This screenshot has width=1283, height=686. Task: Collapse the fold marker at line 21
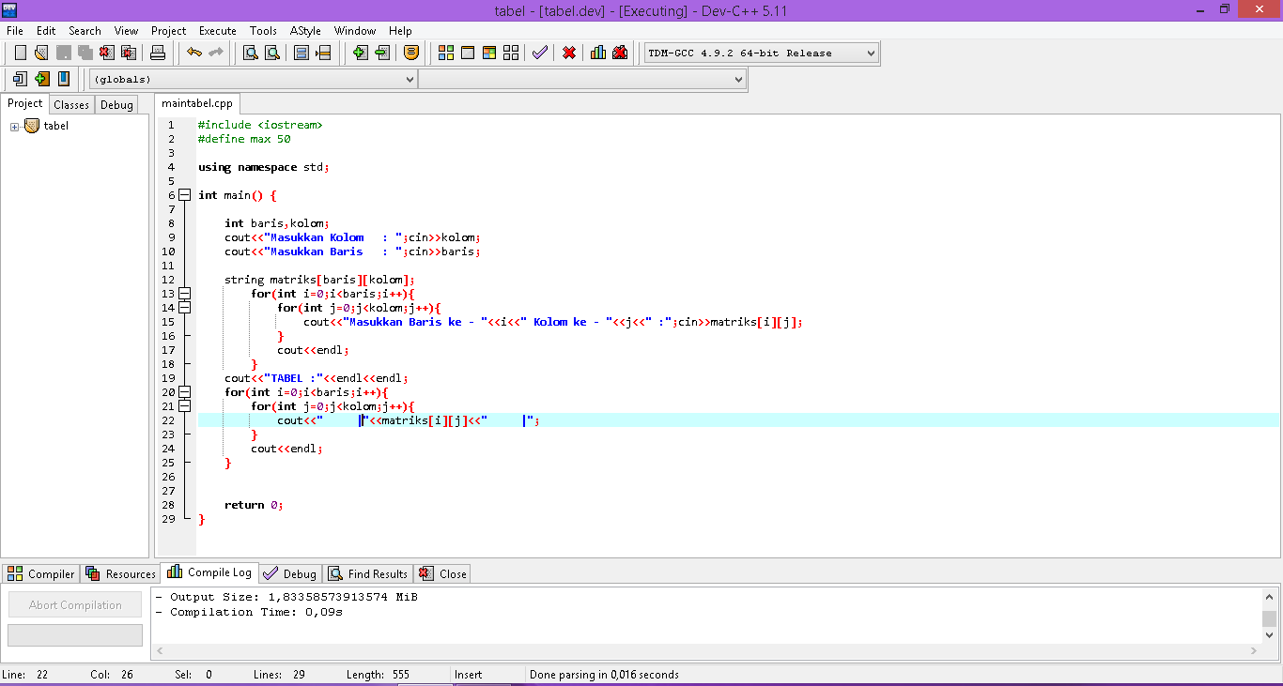[185, 406]
